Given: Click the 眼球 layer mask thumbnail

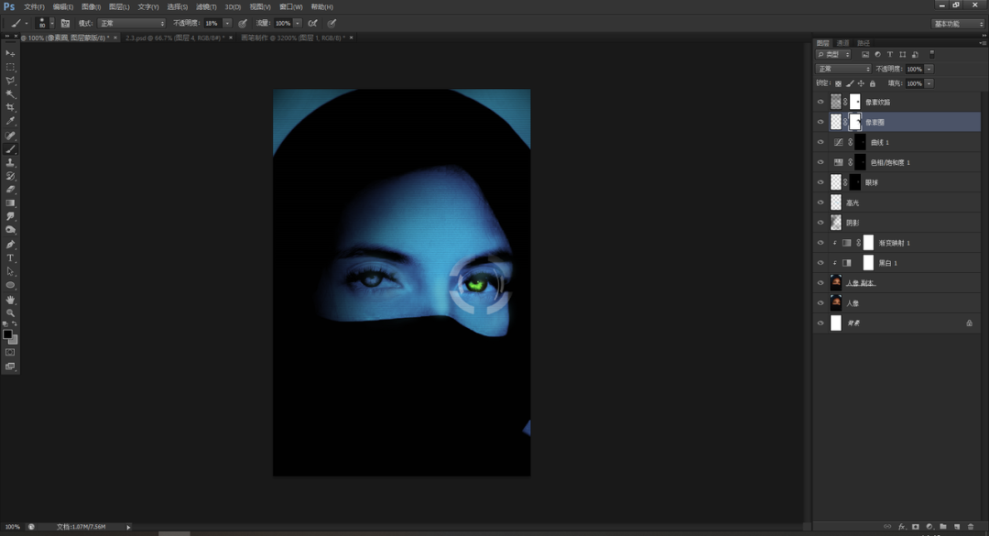Looking at the screenshot, I should click(854, 182).
